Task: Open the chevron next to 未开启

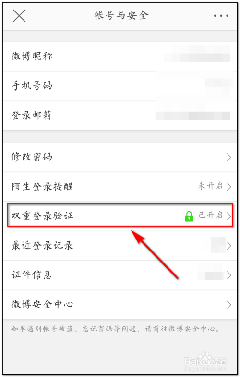Action: click(228, 187)
